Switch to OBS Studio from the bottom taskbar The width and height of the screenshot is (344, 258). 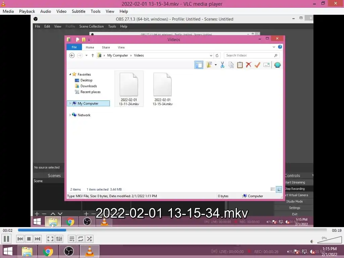69,251
